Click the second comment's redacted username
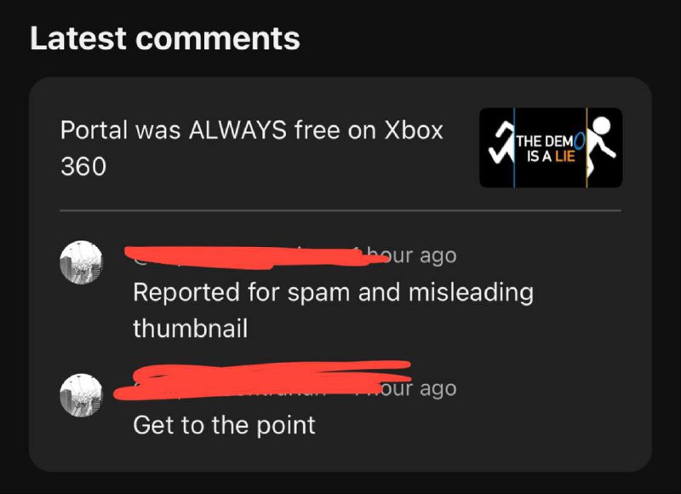Image resolution: width=681 pixels, height=494 pixels. pyautogui.click(x=263, y=380)
